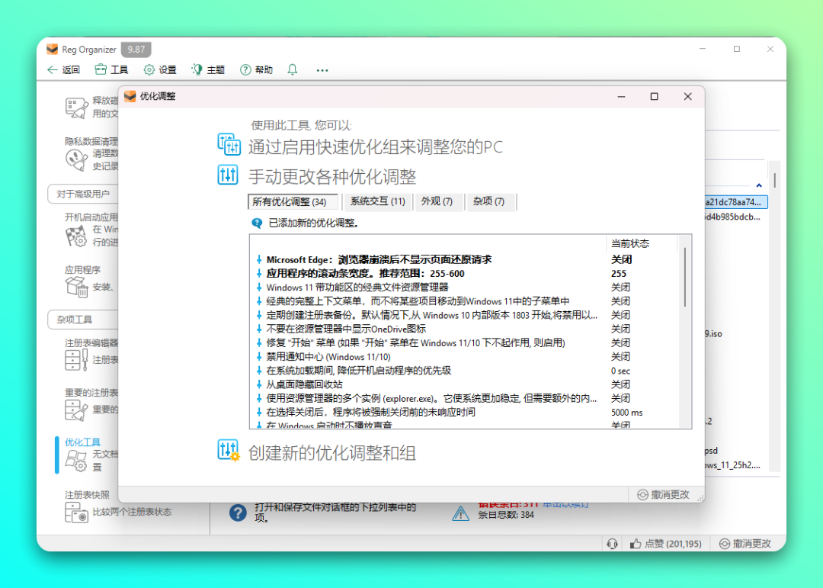The image size is (823, 588).
Task: Select the 从桌面隐藏回收站 tweak row
Action: tap(305, 384)
